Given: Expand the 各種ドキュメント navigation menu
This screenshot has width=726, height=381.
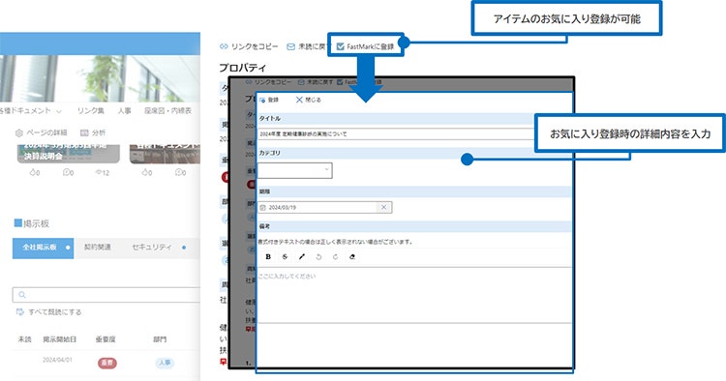Looking at the screenshot, I should tap(30, 111).
